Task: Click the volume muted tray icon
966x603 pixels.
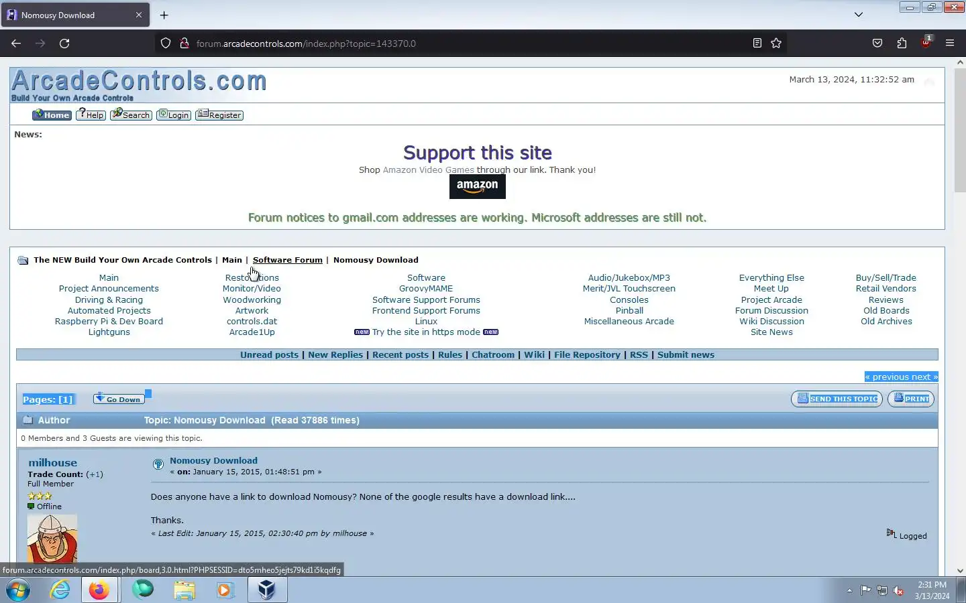Action: 898,590
